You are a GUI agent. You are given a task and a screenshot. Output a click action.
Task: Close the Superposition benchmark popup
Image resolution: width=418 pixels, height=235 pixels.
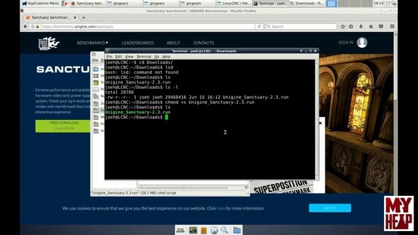[x=320, y=123]
